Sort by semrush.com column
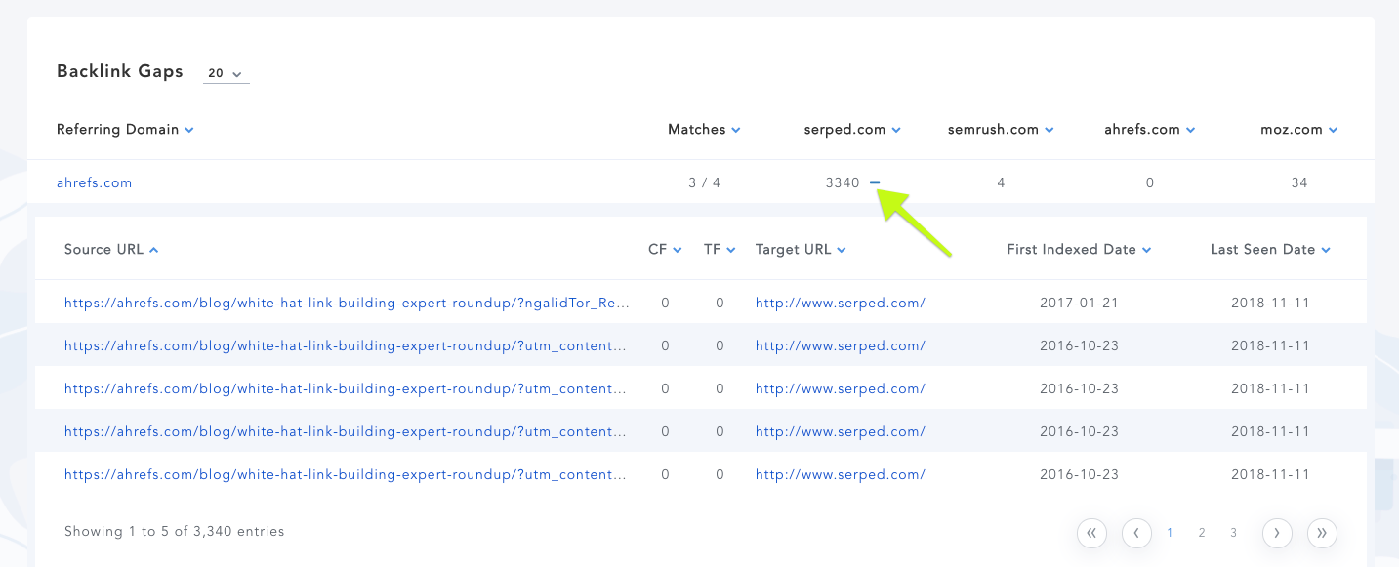 pos(1001,129)
